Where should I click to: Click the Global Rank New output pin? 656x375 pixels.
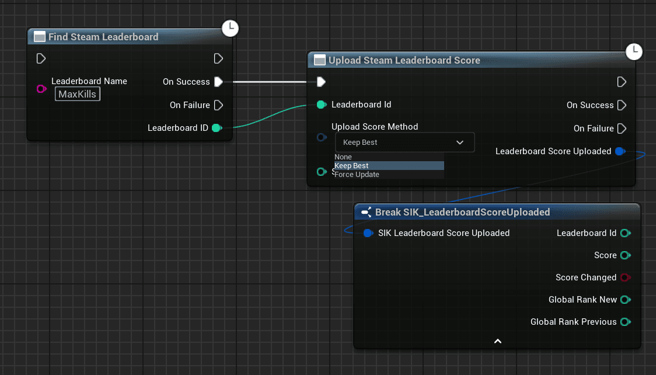pos(625,300)
